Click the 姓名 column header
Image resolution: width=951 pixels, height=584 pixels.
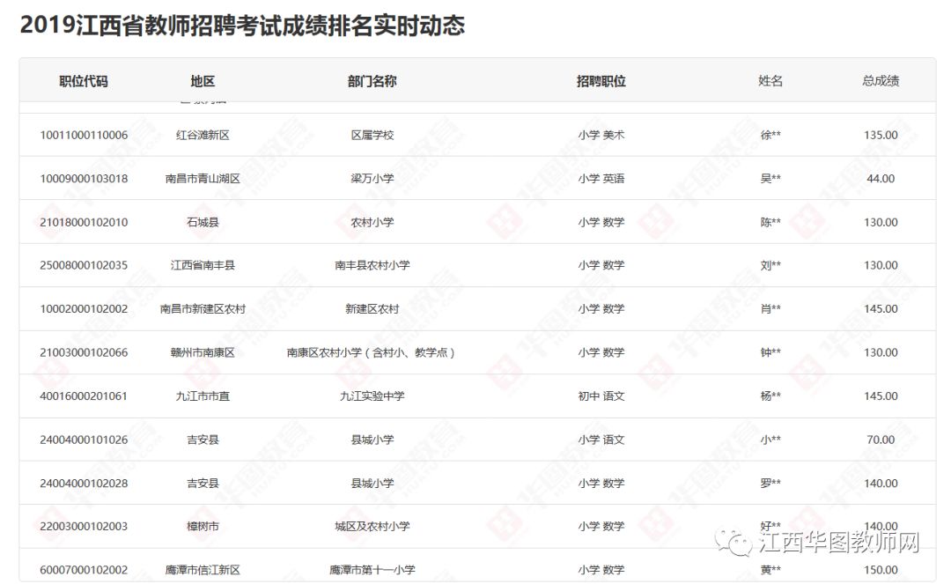pyautogui.click(x=770, y=81)
